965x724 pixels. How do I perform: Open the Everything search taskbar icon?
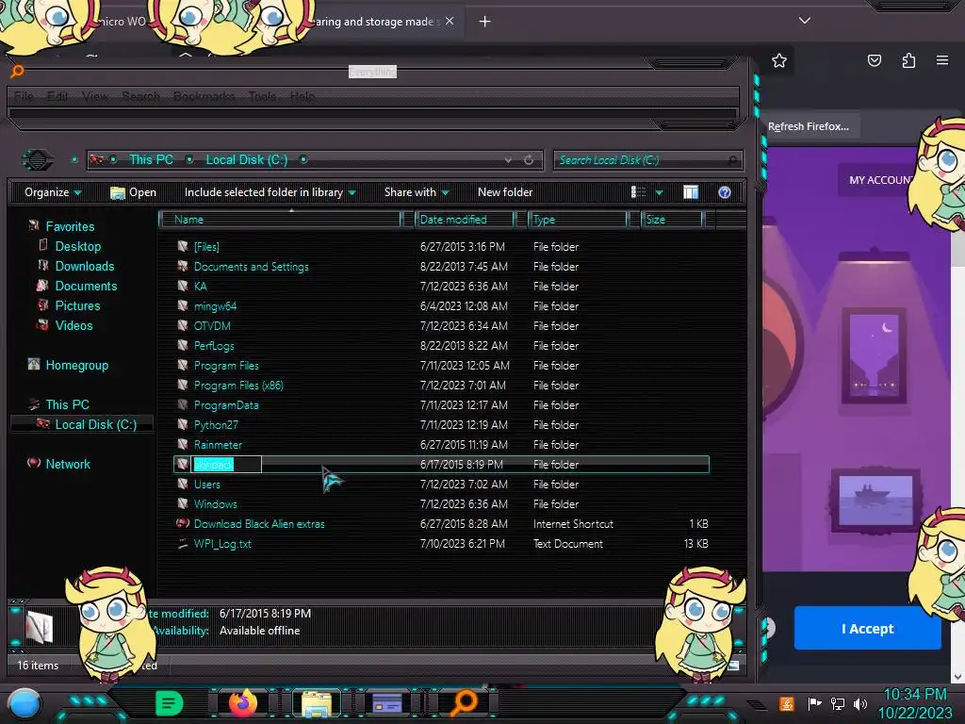click(464, 703)
